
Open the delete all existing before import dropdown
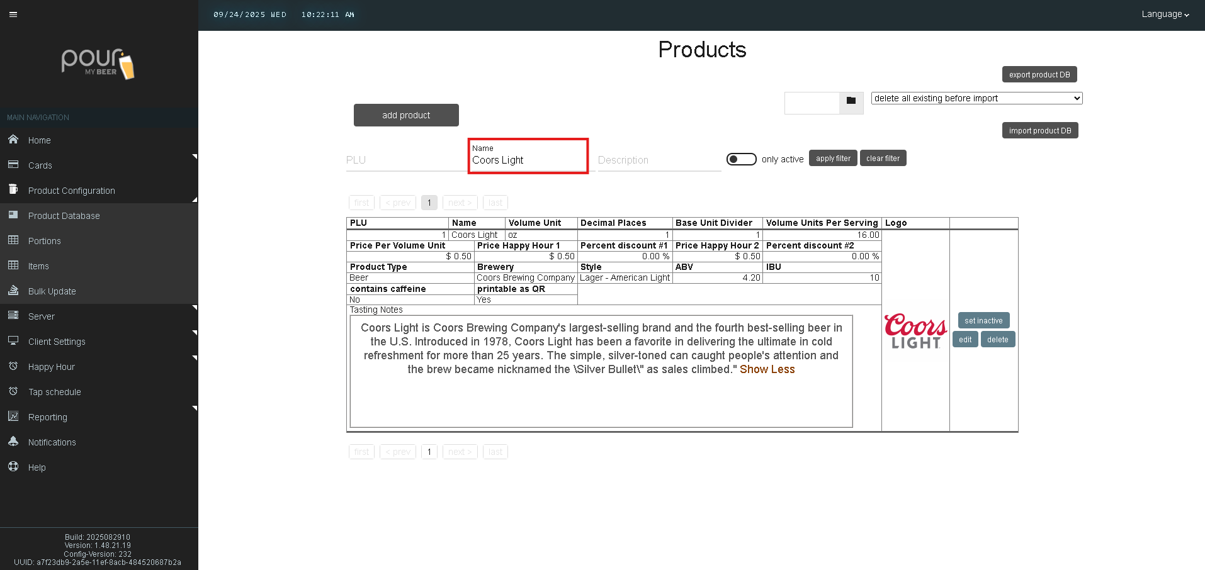click(x=976, y=98)
